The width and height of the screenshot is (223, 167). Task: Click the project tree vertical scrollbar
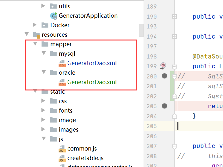[x=141, y=31]
